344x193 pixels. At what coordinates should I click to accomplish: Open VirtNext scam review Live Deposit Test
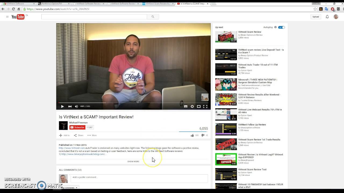pos(261,51)
